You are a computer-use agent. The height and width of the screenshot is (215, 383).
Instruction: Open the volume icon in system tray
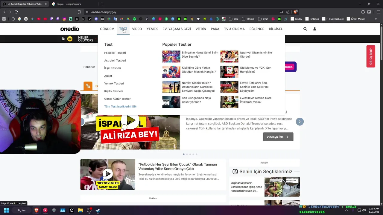pos(364,210)
